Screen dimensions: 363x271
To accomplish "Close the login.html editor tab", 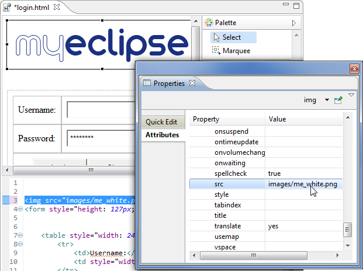I will pos(57,8).
